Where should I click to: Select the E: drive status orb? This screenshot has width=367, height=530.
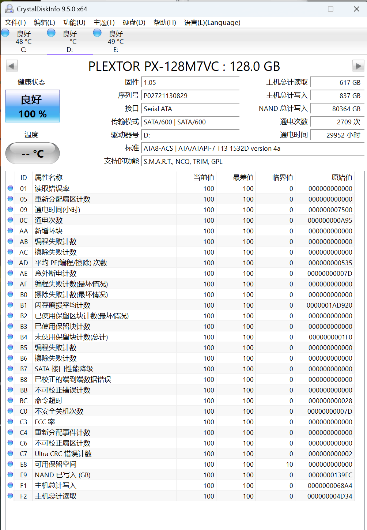[x=97, y=33]
